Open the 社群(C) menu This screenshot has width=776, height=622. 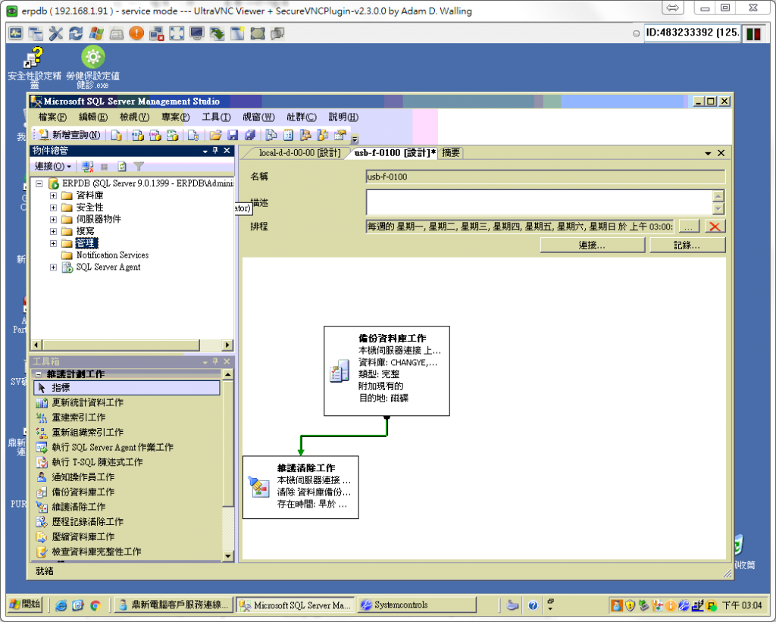click(302, 117)
